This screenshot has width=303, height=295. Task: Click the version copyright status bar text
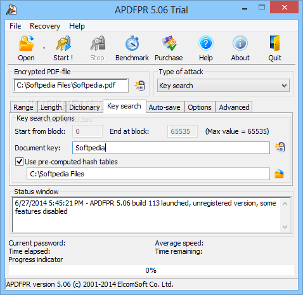(x=90, y=284)
